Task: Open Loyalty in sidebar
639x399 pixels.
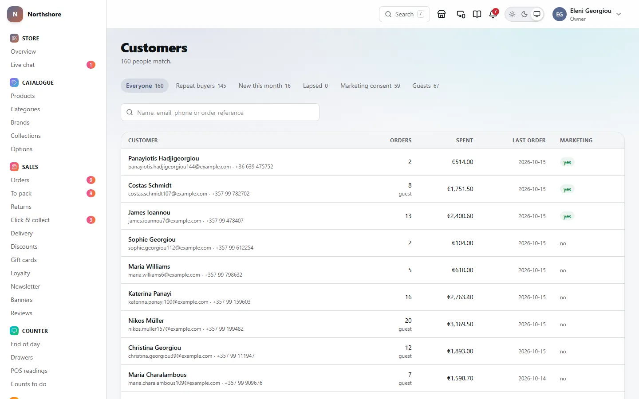Action: [53, 273]
